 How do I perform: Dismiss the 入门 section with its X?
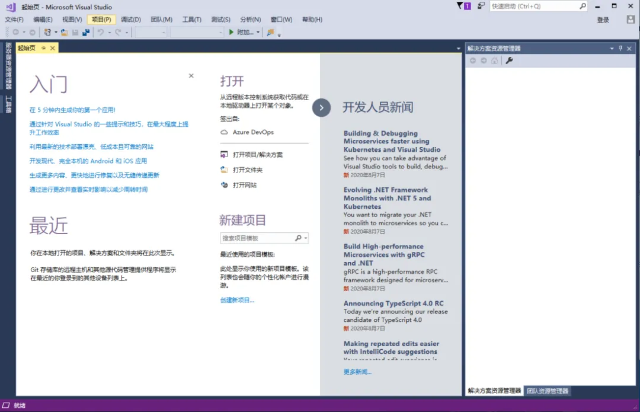pos(191,75)
